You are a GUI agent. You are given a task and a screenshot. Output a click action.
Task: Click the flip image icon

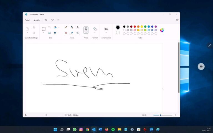tap(55, 33)
